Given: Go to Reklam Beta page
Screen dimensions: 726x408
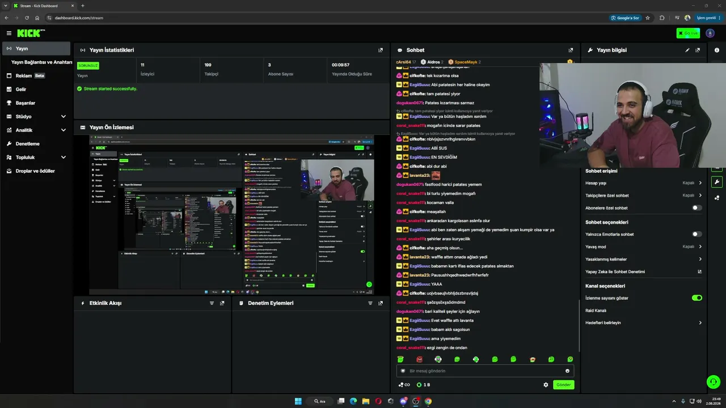Looking at the screenshot, I should 37,75.
